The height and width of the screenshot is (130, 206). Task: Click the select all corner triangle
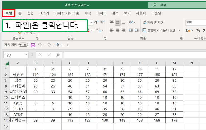pos(7,63)
